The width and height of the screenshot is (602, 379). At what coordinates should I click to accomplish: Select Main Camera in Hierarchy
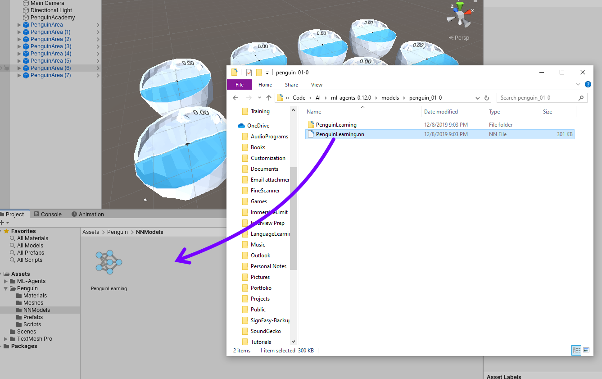47,3
